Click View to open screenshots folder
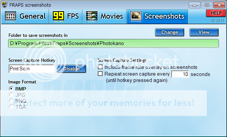This screenshot has height=137, width=227. point(204,32)
